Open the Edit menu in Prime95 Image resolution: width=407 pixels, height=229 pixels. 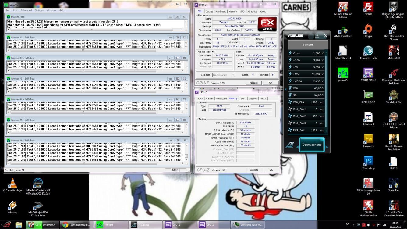[15, 10]
